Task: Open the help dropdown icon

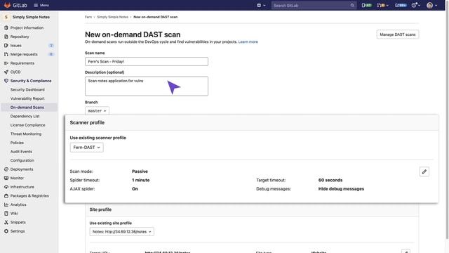Action: click(x=415, y=5)
